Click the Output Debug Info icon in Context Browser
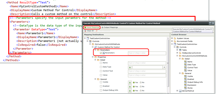216x94 pixels. pos(185,82)
